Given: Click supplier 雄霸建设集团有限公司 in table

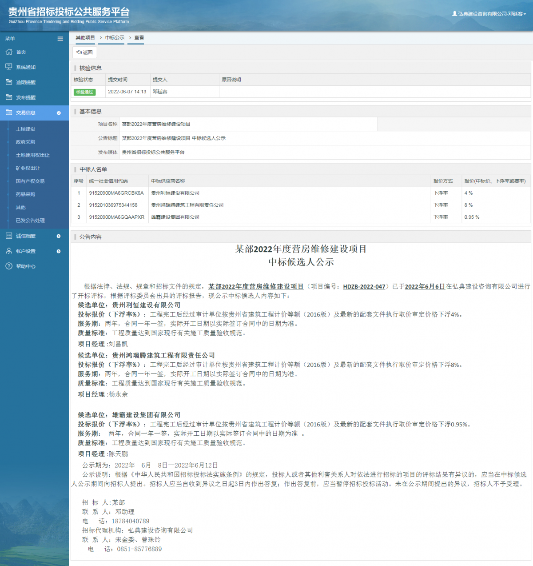Looking at the screenshot, I should tap(175, 217).
